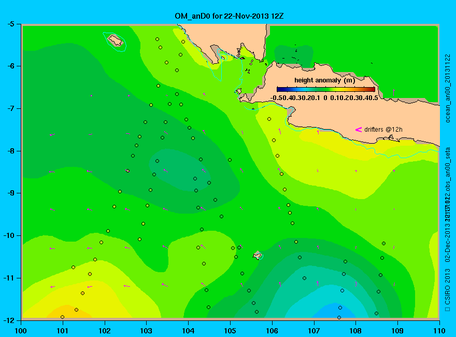Click x-axis tick label 108
The image size is (456, 337).
[355, 331]
